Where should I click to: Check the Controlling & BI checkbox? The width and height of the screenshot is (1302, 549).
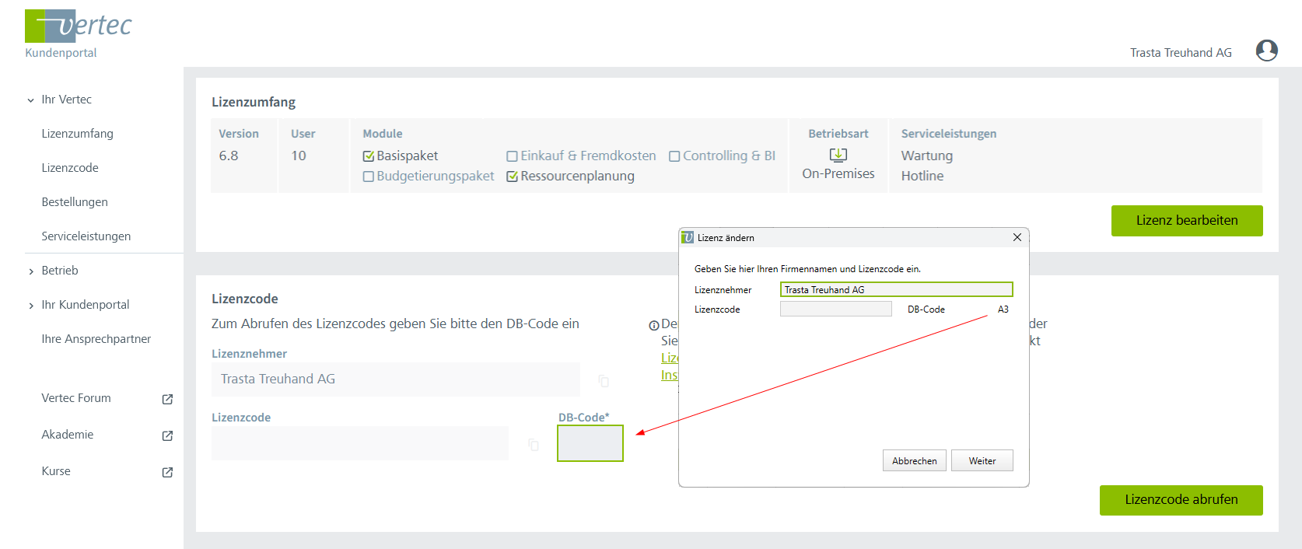(x=674, y=156)
